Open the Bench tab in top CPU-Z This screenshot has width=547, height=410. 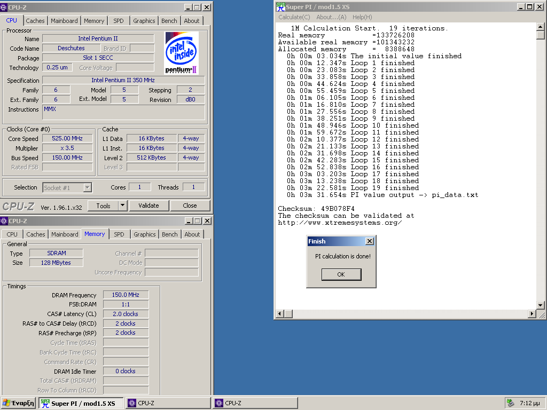click(169, 21)
